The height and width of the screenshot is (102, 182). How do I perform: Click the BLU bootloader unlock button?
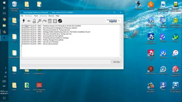[29, 21]
